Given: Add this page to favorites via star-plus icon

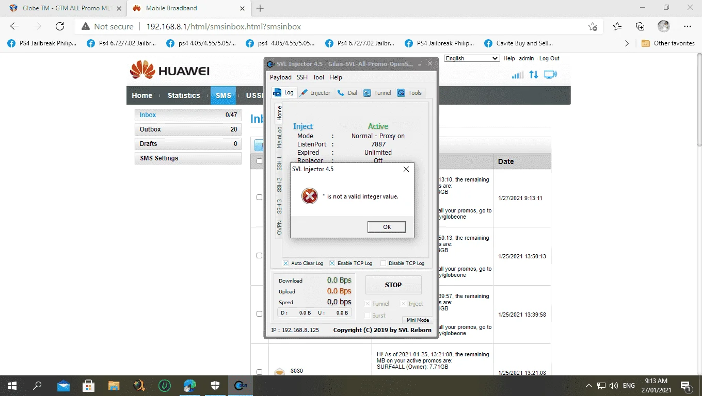Looking at the screenshot, I should click(x=593, y=26).
